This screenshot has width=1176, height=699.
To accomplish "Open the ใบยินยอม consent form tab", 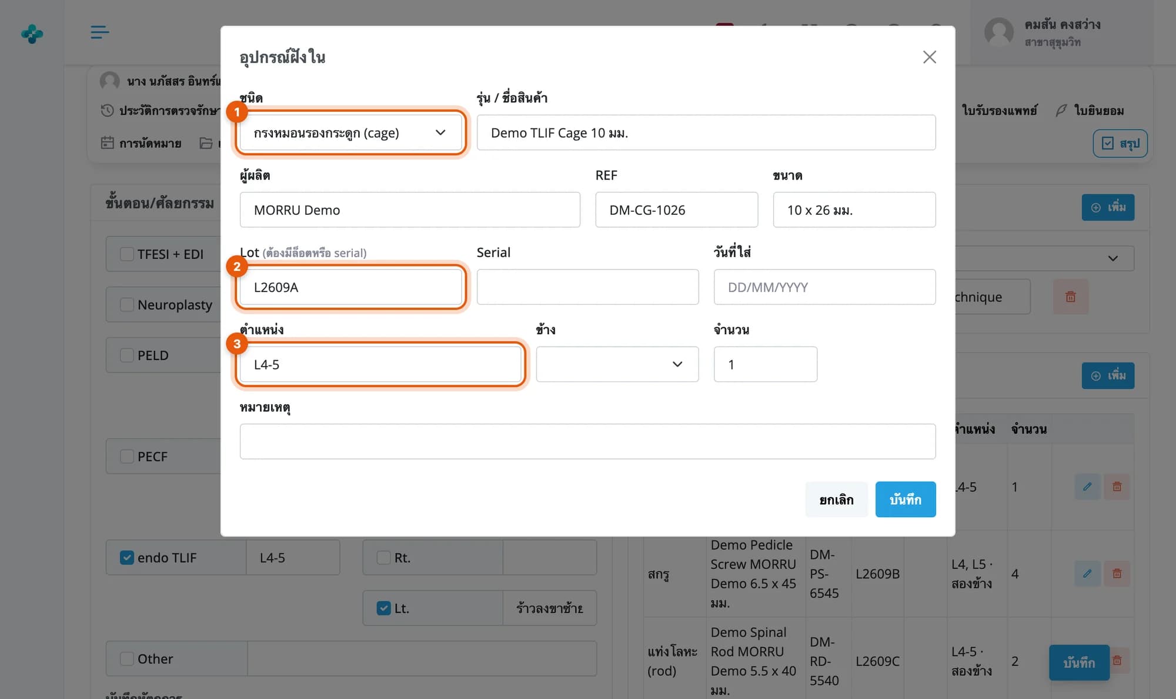I will 1090,111.
